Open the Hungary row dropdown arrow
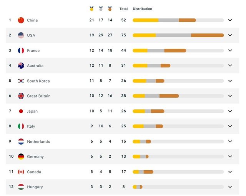 [230, 187]
